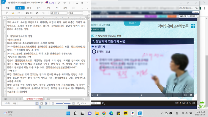Click the 강의질문 button

pyautogui.click(x=192, y=16)
